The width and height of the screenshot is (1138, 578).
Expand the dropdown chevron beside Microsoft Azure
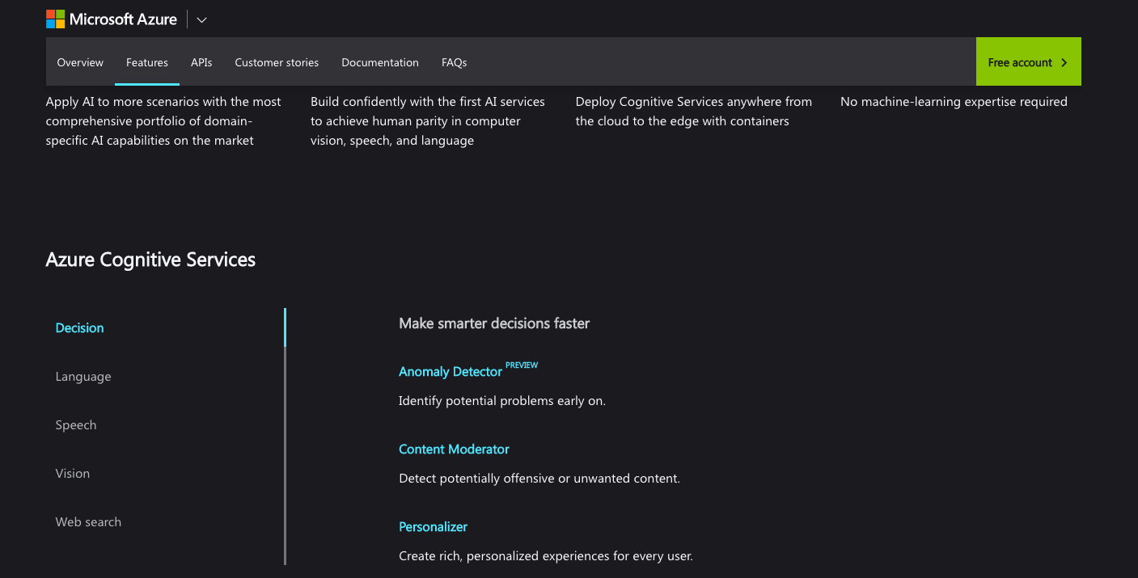201,19
